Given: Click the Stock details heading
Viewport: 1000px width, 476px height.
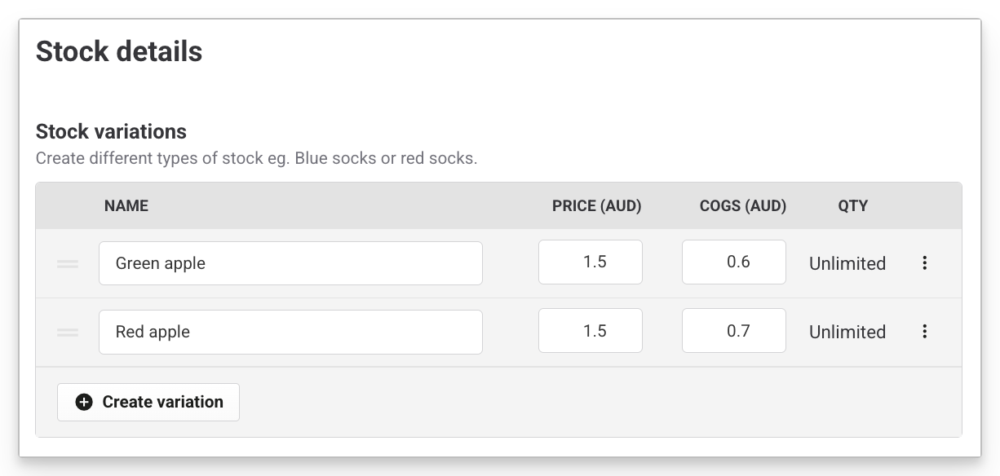Looking at the screenshot, I should [119, 51].
